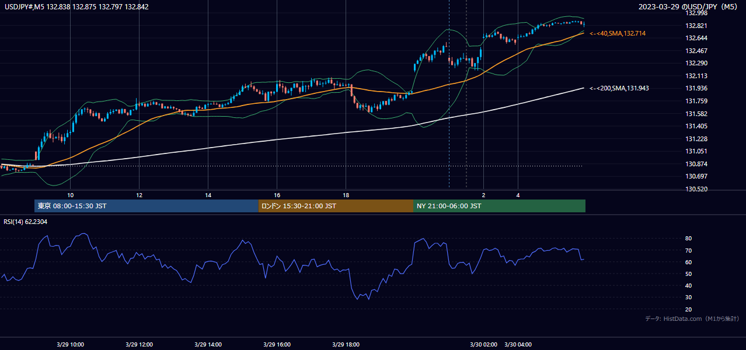Screen dimensions: 746x350
Task: Click hour tick 12 under price chart
Action: click(139, 195)
